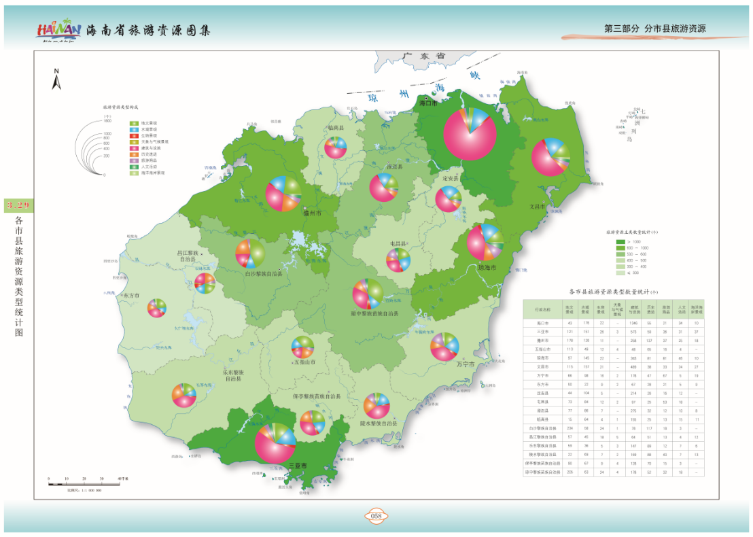The image size is (753, 537).
Task: Click the pink 建筑与设施 legend swatch
Action: point(134,148)
